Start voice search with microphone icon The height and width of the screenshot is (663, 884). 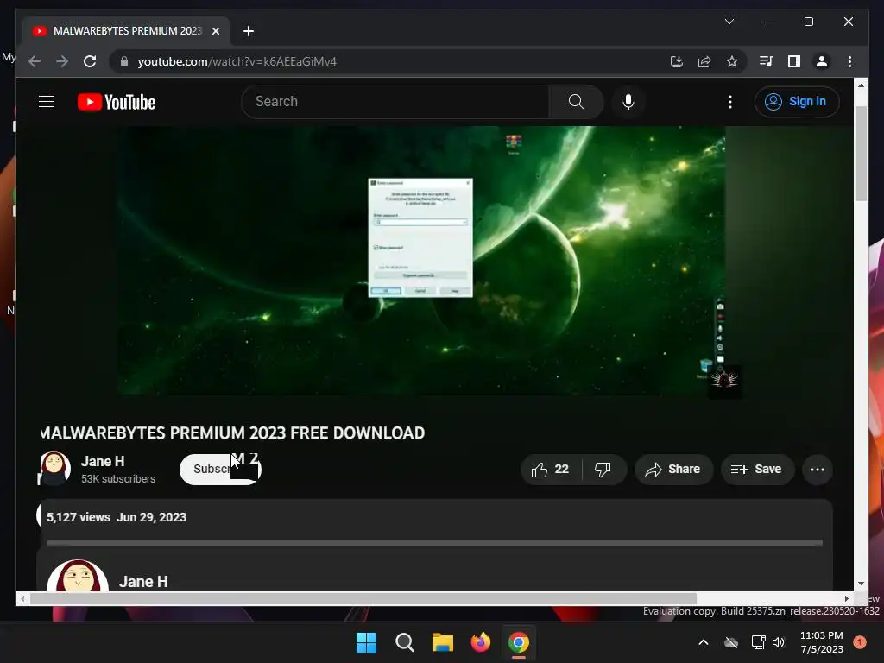(x=628, y=102)
